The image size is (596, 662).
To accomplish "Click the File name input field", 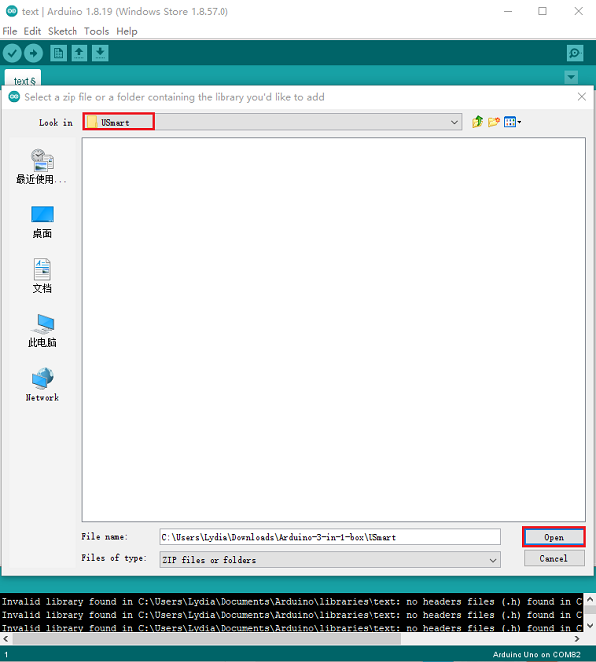I will (330, 537).
